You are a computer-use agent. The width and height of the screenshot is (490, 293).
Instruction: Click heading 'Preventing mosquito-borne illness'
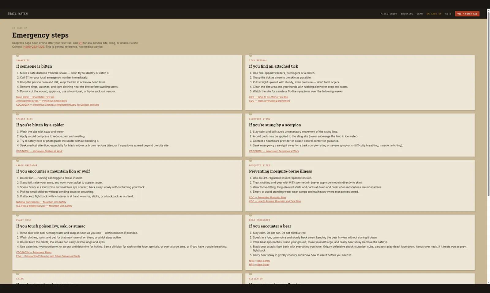tap(281, 171)
